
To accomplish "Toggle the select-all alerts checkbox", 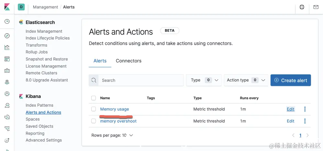I will pyautogui.click(x=94, y=98).
